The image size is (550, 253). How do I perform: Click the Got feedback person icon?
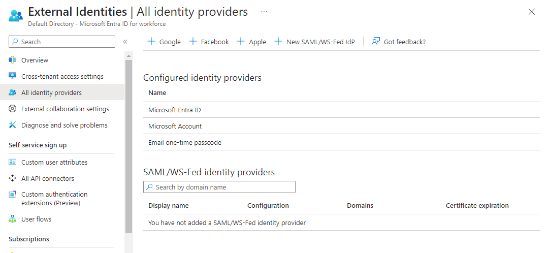(376, 42)
